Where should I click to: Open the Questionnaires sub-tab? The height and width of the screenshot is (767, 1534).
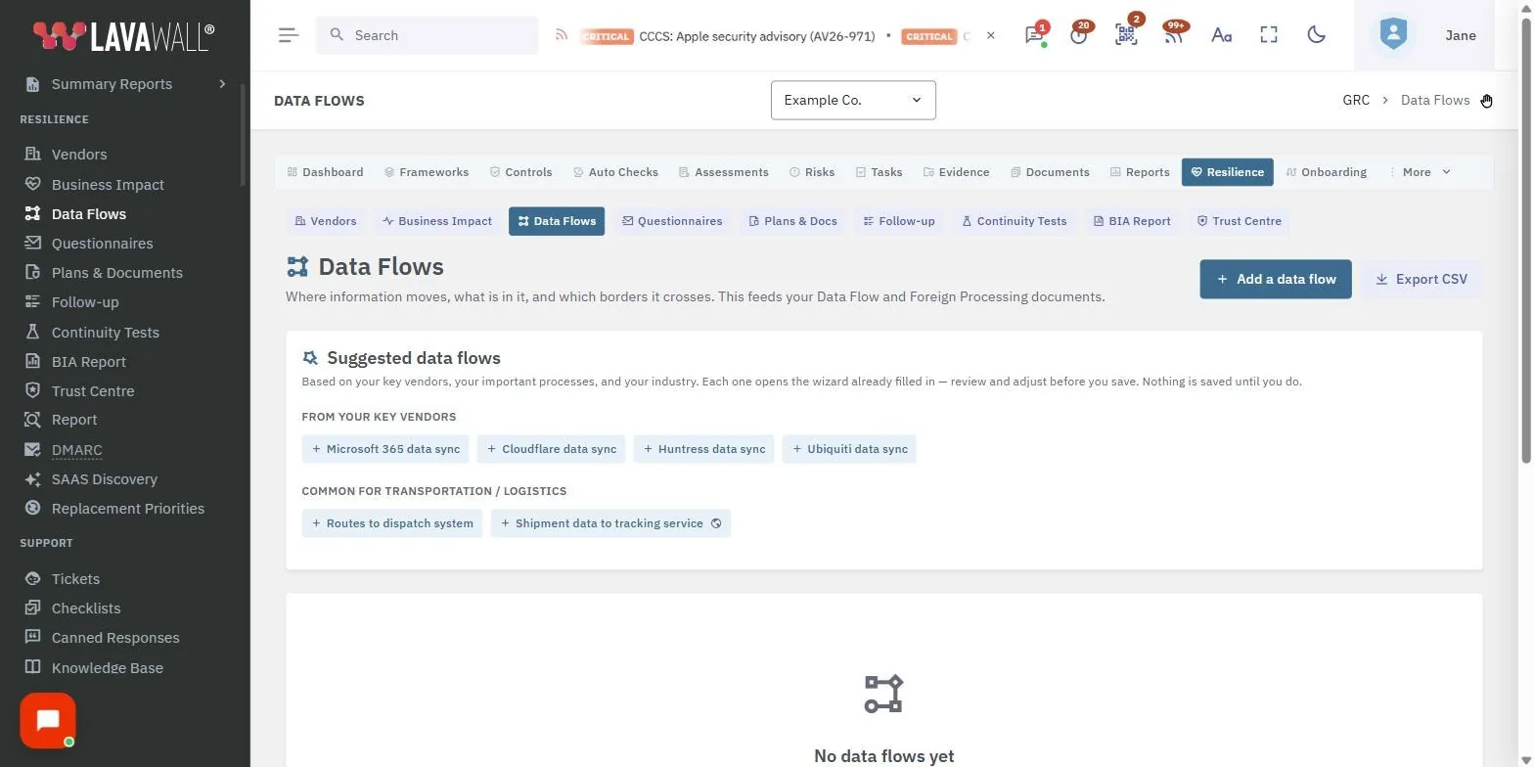click(x=672, y=221)
